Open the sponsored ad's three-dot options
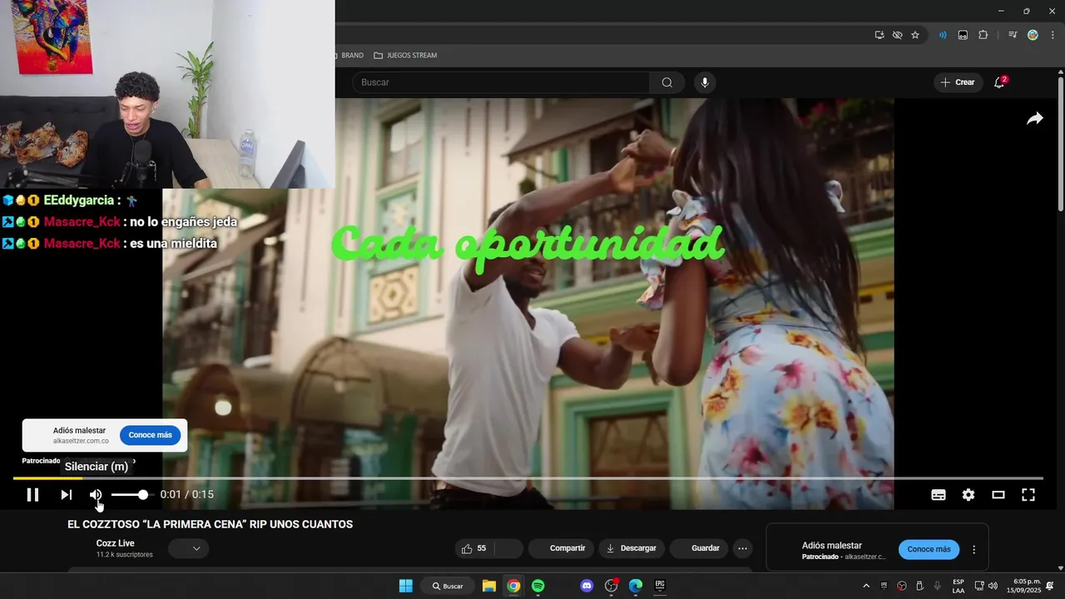Viewport: 1065px width, 599px height. click(973, 550)
